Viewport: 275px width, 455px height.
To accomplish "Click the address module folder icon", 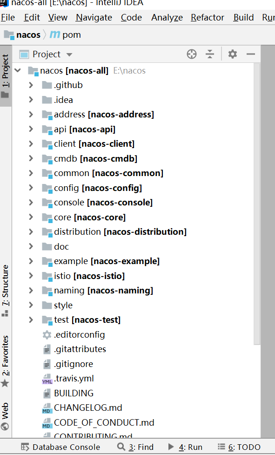I will [x=47, y=115].
